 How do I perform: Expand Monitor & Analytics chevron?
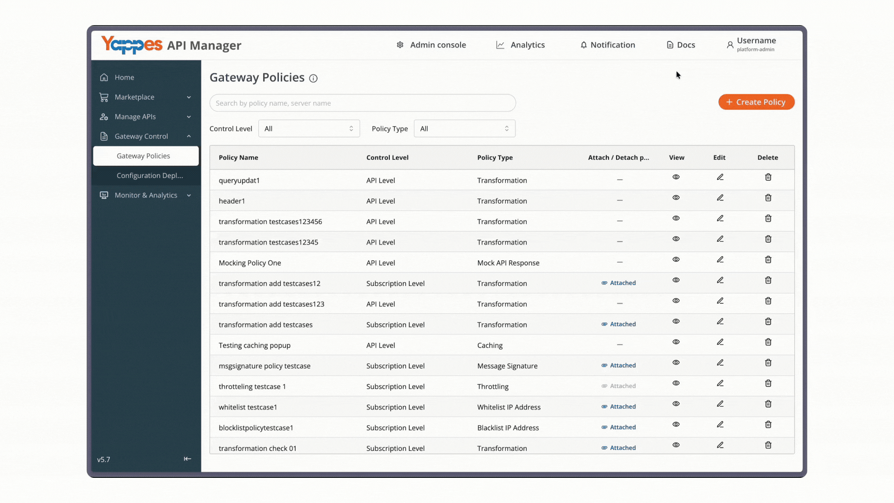pyautogui.click(x=189, y=196)
